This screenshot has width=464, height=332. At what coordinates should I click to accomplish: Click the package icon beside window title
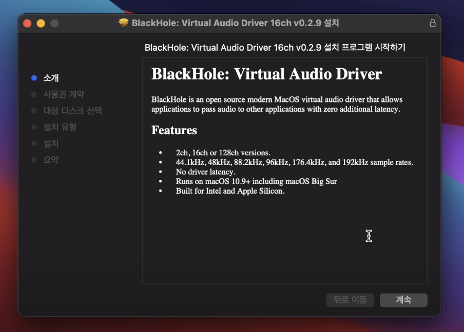pos(123,23)
